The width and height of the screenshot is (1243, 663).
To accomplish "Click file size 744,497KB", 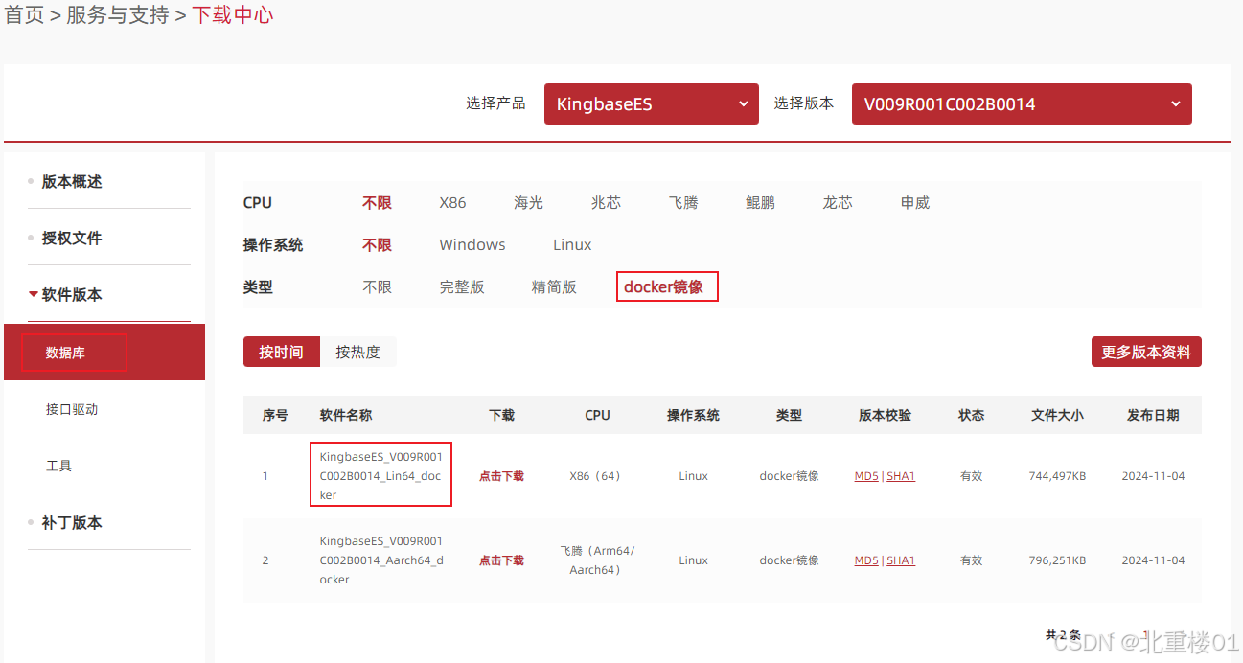I will coord(1057,476).
